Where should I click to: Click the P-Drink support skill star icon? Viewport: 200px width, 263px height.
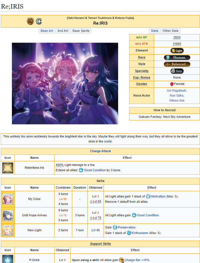click(8, 259)
